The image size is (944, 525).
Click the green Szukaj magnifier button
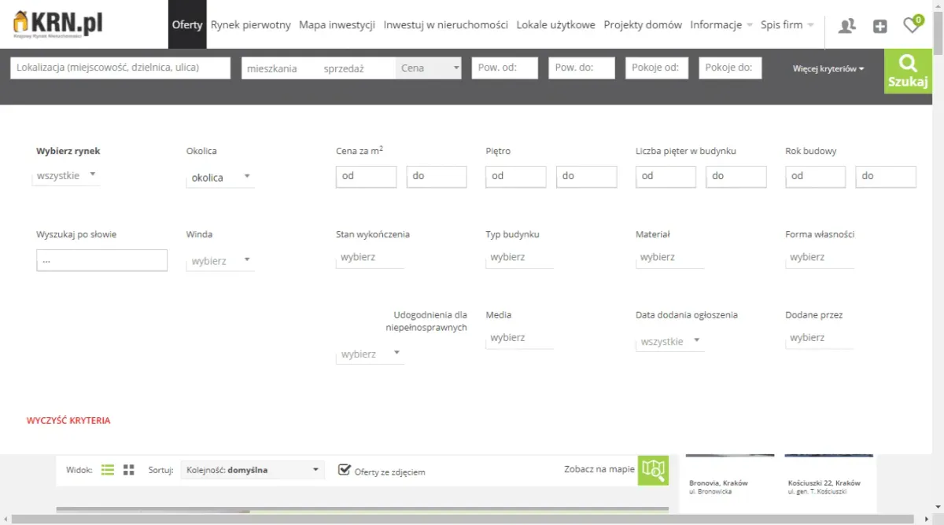pos(908,71)
